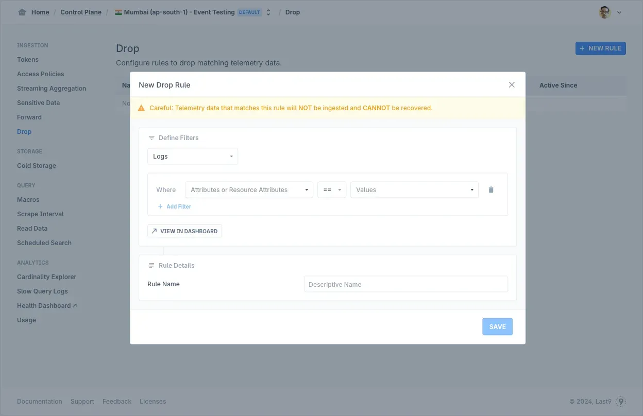The width and height of the screenshot is (643, 416).
Task: Open Access Policies in sidebar
Action: [x=41, y=74]
